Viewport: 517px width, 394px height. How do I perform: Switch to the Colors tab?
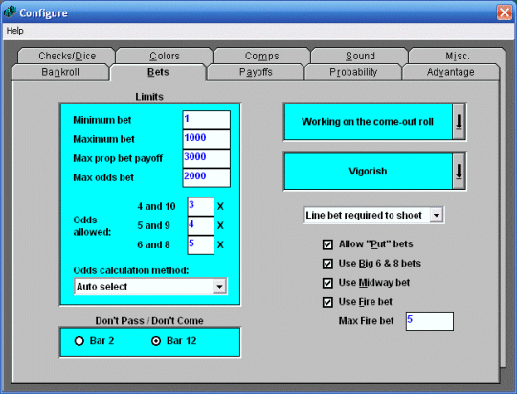click(165, 56)
